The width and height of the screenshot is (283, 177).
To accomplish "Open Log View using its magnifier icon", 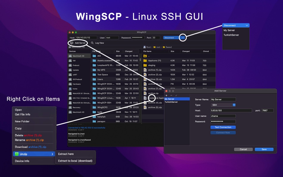I will coord(92,43).
